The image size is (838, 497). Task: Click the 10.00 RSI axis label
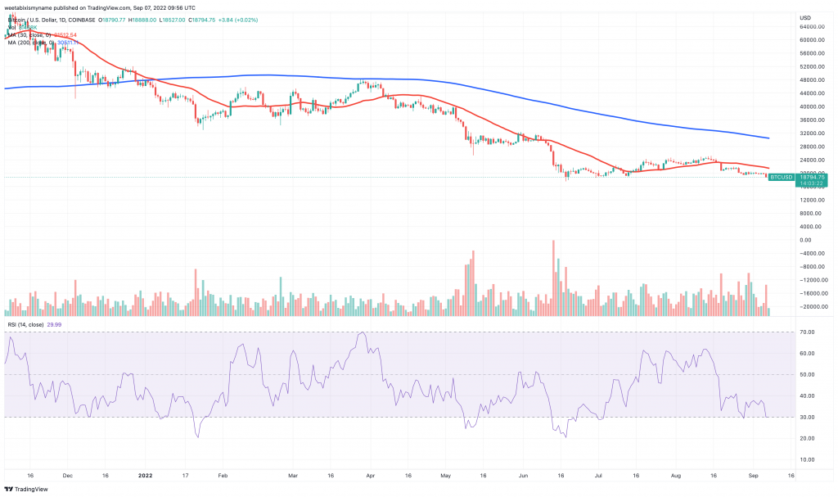coord(807,460)
